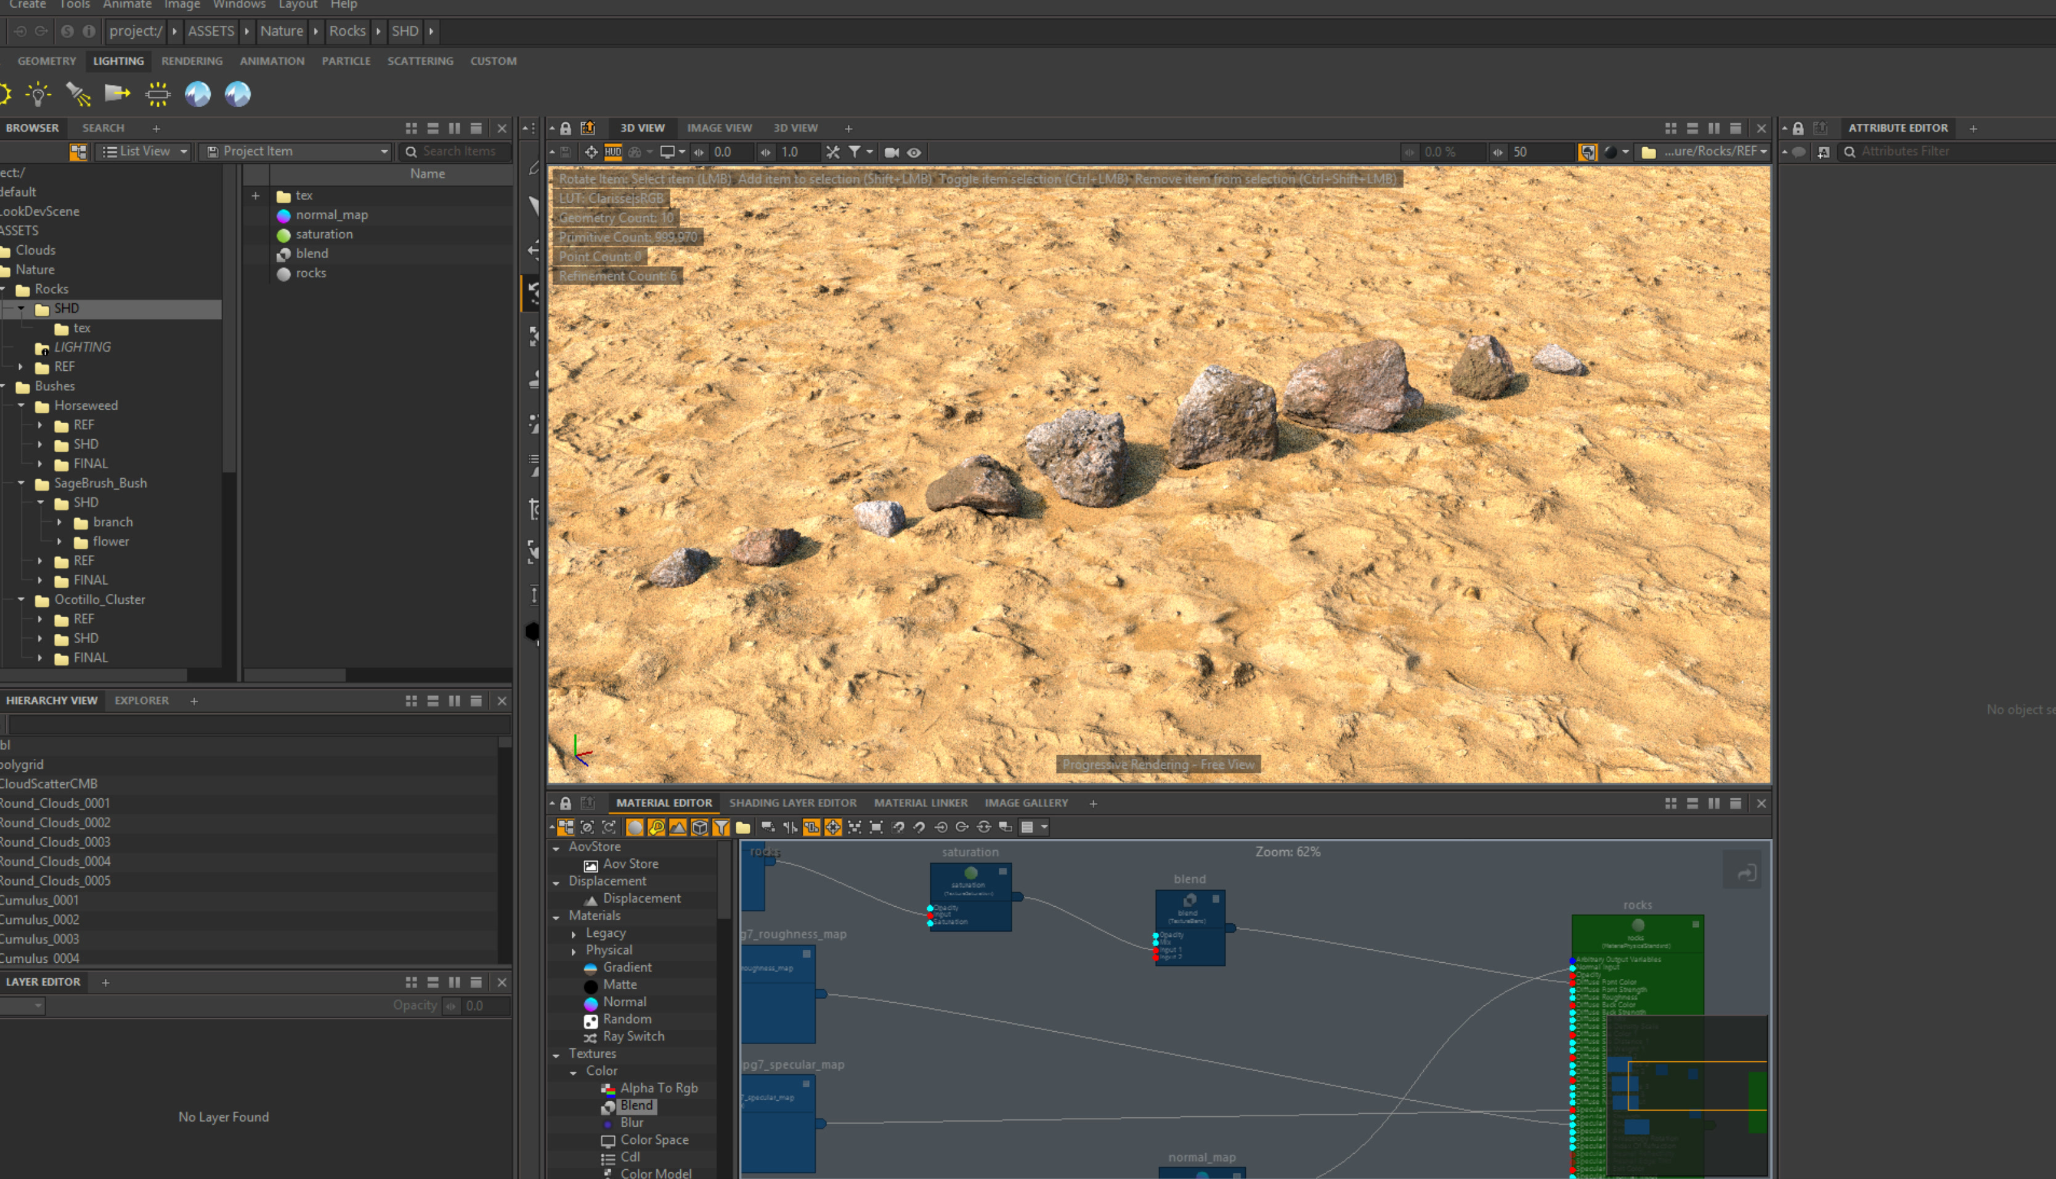Click the funnel filter button in Material Editor toolbar
Viewport: 2056px width, 1179px height.
721,827
